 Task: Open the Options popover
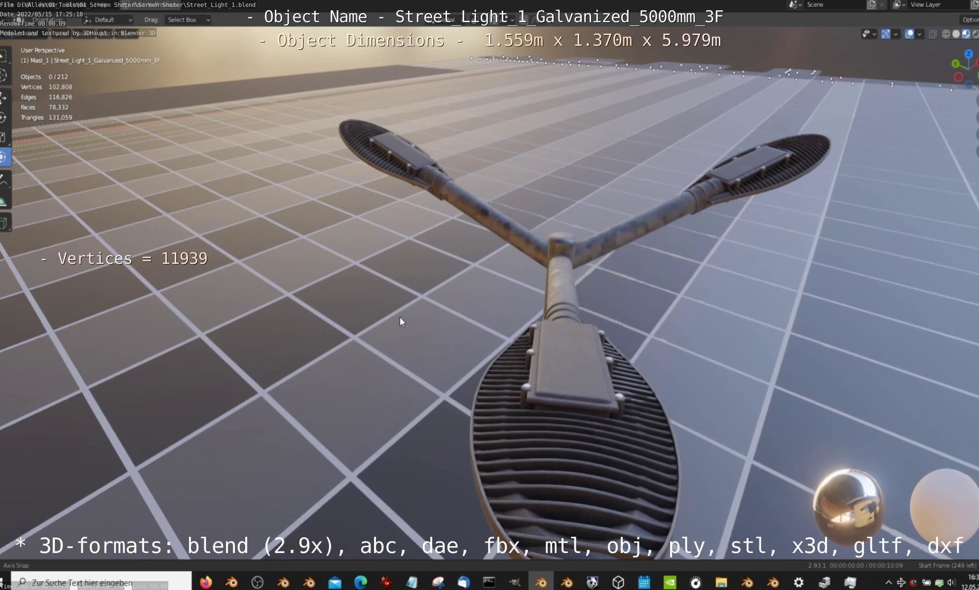pyautogui.click(x=969, y=20)
